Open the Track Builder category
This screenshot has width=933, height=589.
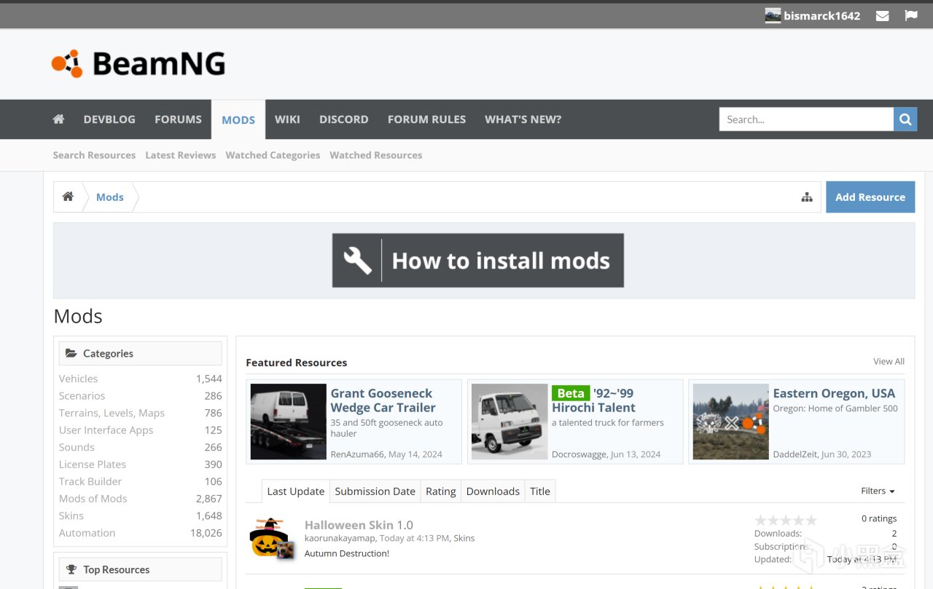90,481
